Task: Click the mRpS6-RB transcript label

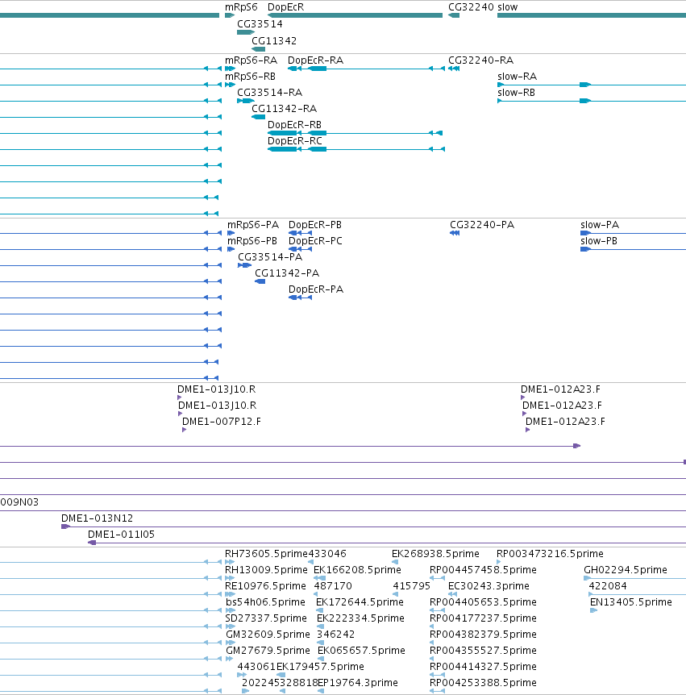Action: (x=251, y=77)
